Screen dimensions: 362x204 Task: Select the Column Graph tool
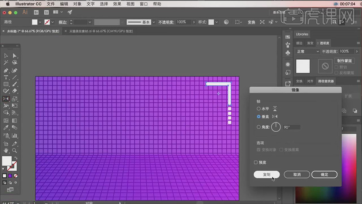click(15, 136)
